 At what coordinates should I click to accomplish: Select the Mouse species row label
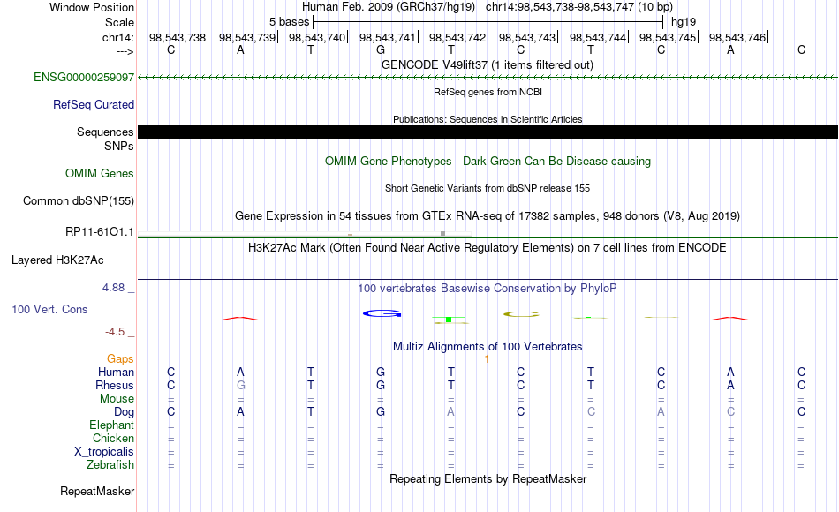coord(117,399)
